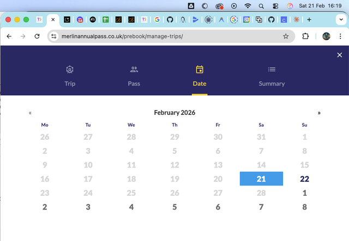Select the highlighted date 21

point(261,178)
